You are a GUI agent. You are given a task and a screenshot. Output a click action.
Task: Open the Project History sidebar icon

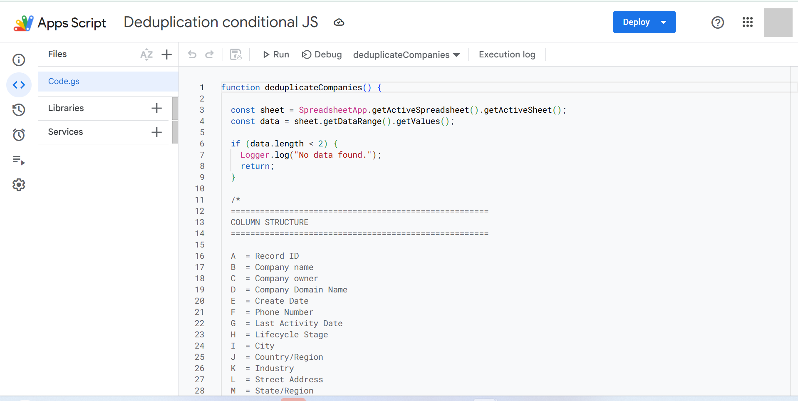19,110
